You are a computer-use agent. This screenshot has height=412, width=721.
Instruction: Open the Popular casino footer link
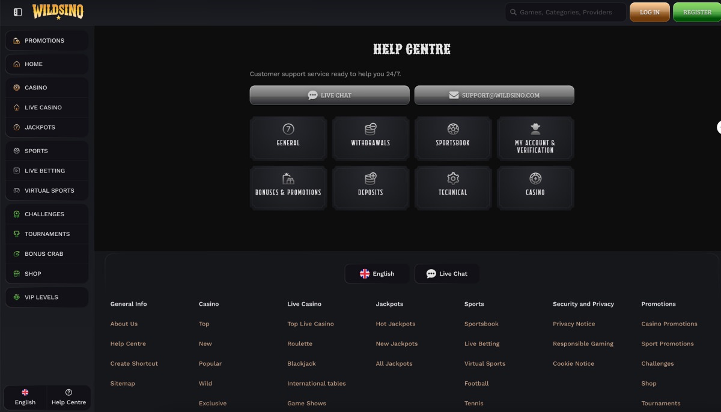click(210, 363)
